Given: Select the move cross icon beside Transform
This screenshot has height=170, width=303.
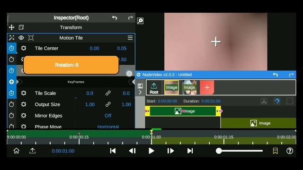Looking at the screenshot, I should point(11,27).
